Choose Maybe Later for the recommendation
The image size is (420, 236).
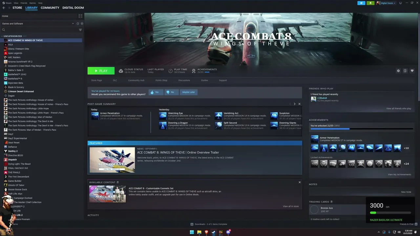point(189,92)
